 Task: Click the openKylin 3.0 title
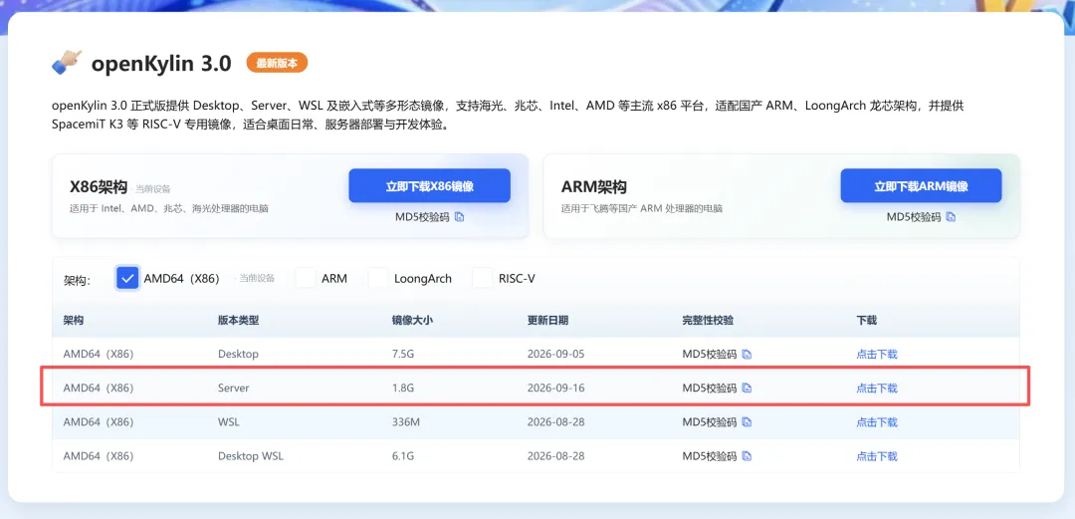tap(161, 63)
